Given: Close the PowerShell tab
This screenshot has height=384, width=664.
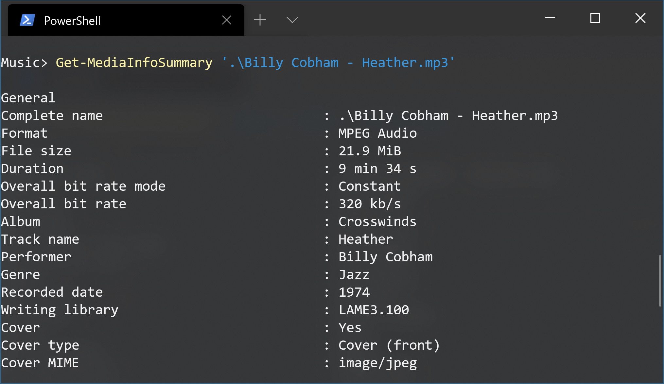Looking at the screenshot, I should pyautogui.click(x=226, y=20).
